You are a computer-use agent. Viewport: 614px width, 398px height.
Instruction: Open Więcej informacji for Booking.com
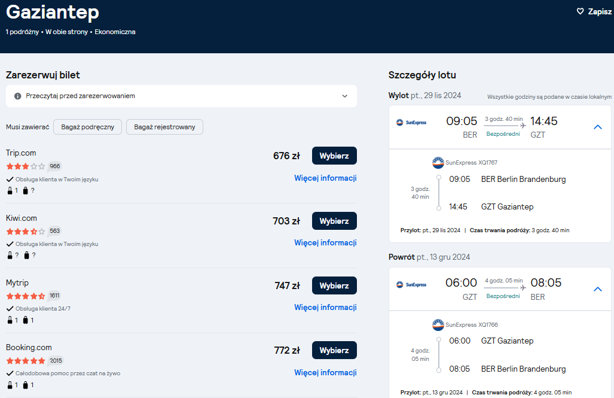point(325,372)
